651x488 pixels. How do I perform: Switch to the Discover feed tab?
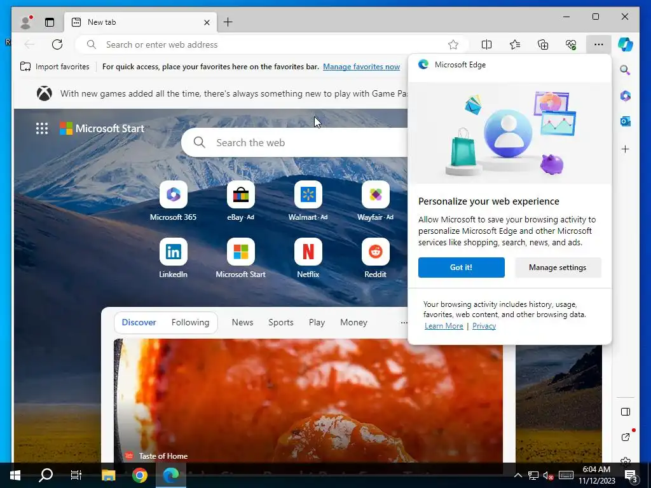139,322
